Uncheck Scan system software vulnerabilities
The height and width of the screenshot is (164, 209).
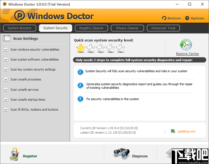pyautogui.click(x=6, y=59)
